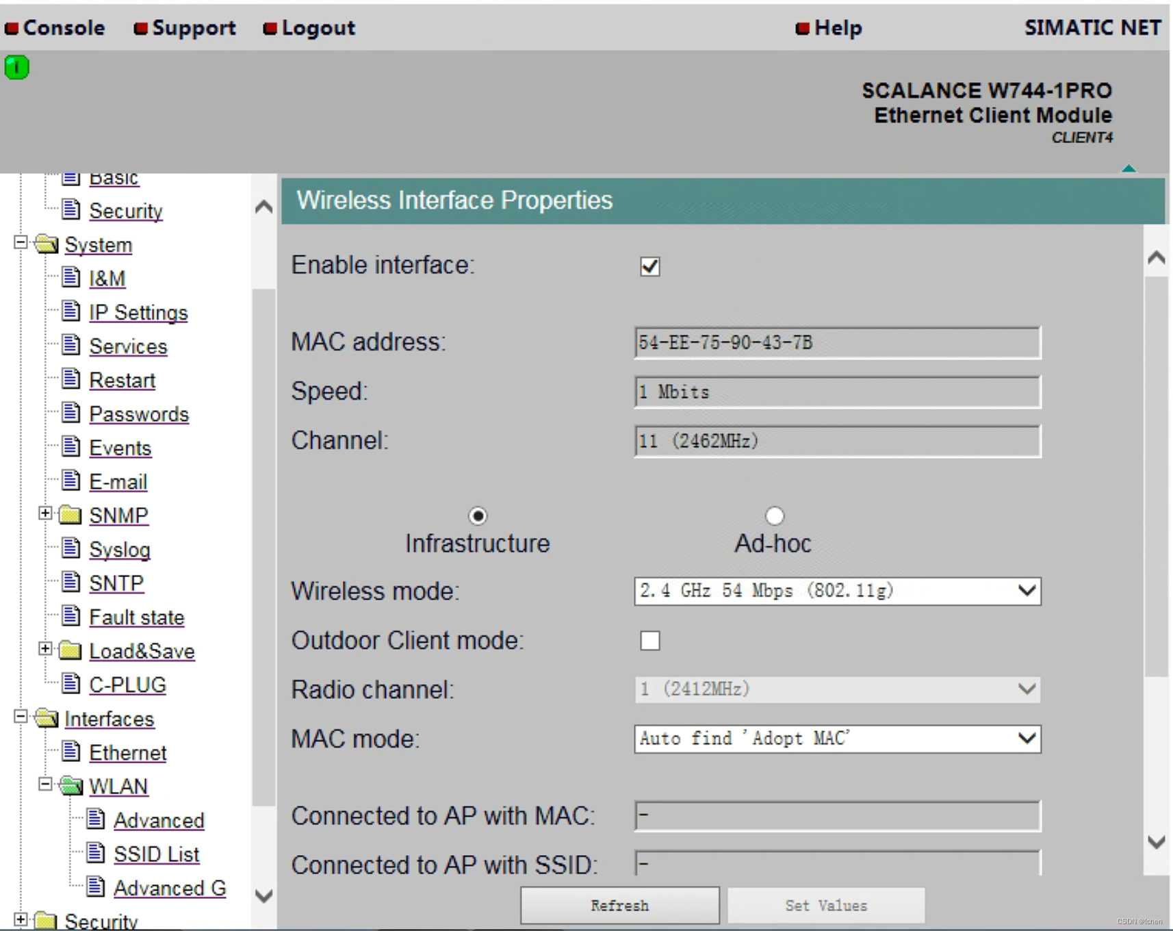Click the navigation tree scroll-down arrow
This screenshot has height=931, width=1173.
(x=263, y=895)
